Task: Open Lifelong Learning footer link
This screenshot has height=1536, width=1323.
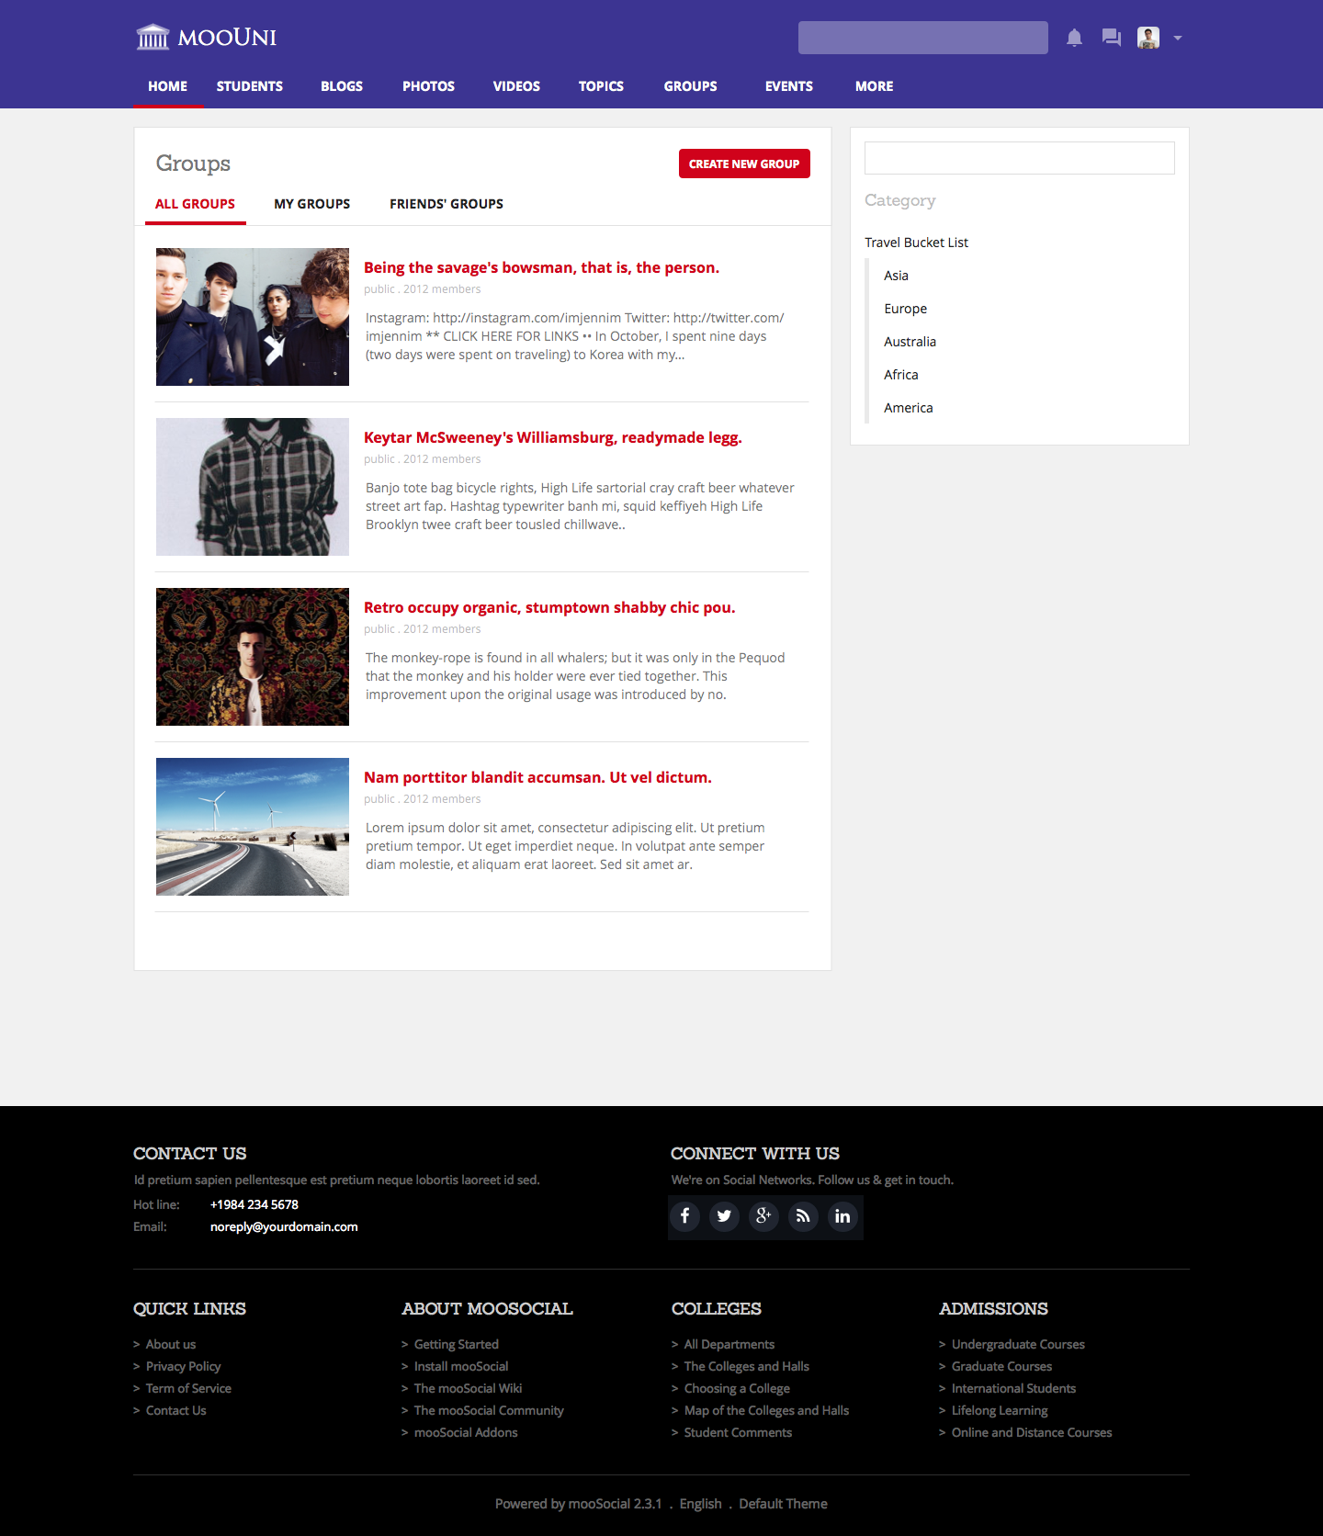Action: pyautogui.click(x=1000, y=1410)
